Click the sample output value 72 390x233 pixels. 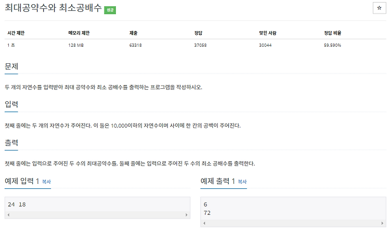pyautogui.click(x=207, y=213)
